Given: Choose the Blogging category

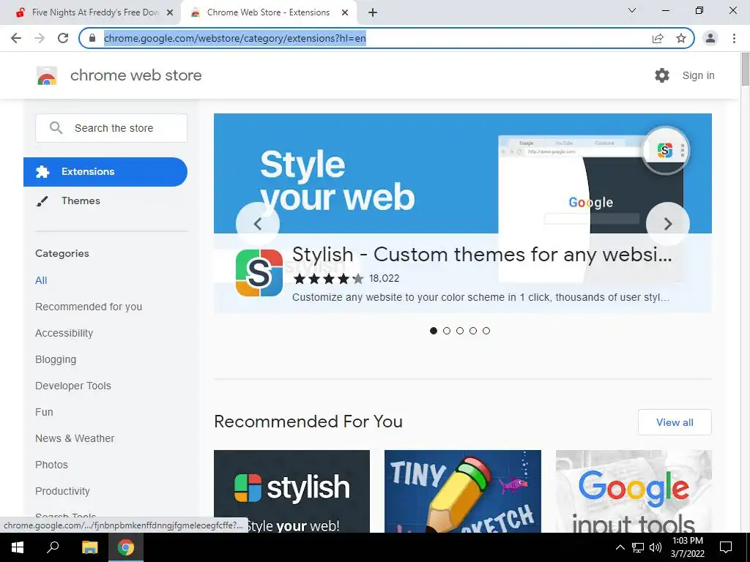Looking at the screenshot, I should (x=56, y=359).
